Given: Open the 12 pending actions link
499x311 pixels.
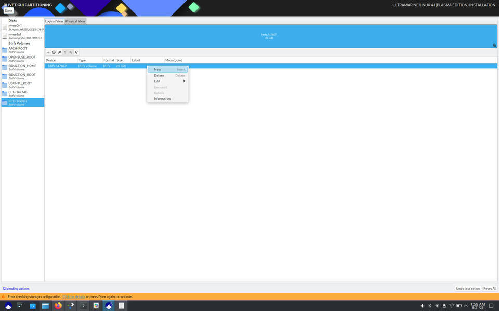Looking at the screenshot, I should tap(16, 289).
